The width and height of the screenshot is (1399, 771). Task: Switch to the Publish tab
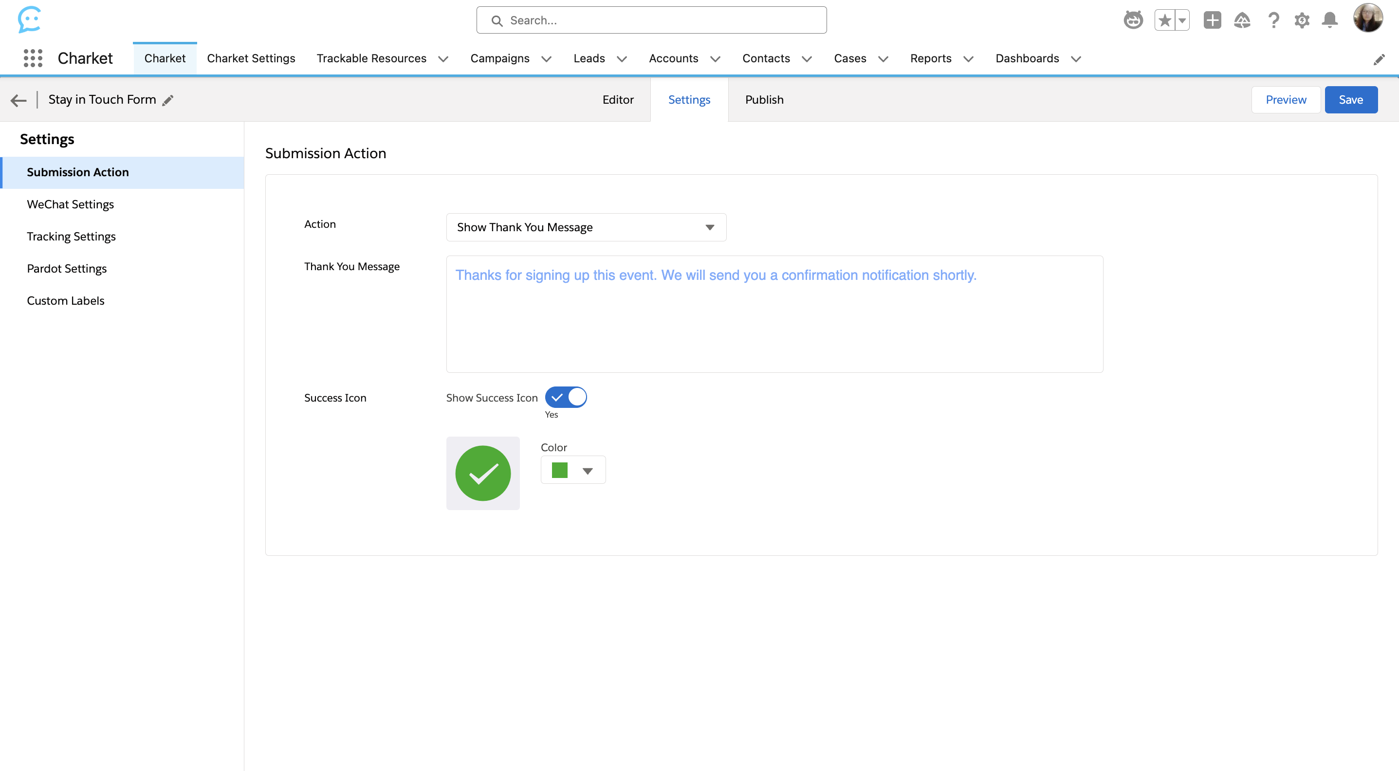[764, 99]
